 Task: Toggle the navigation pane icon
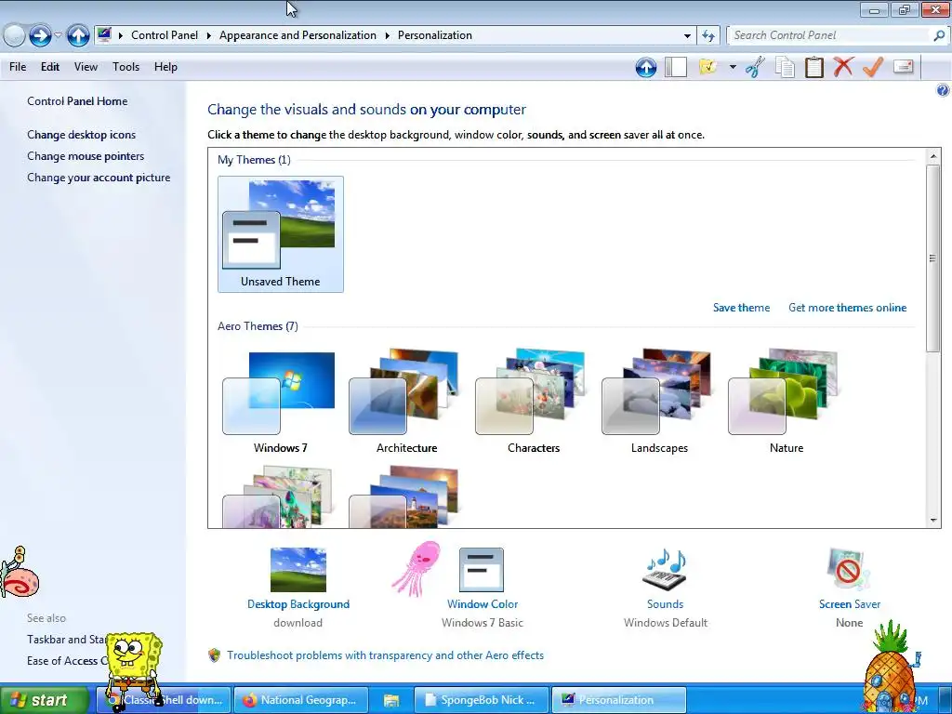coord(676,67)
